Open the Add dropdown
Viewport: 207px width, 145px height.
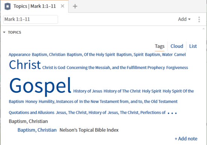click(184, 19)
